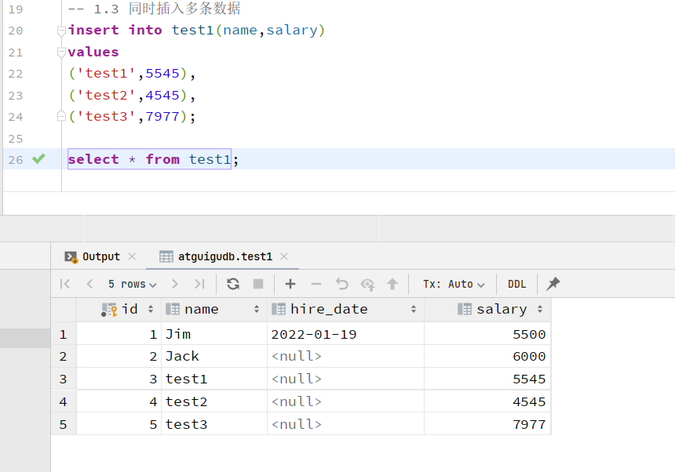Click the id cell with value 4
Image resolution: width=675 pixels, height=472 pixels.
119,401
